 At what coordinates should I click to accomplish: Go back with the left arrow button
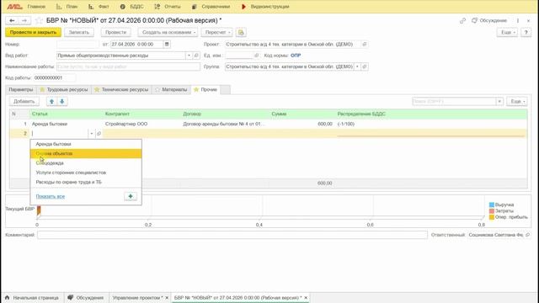pyautogui.click(x=12, y=20)
